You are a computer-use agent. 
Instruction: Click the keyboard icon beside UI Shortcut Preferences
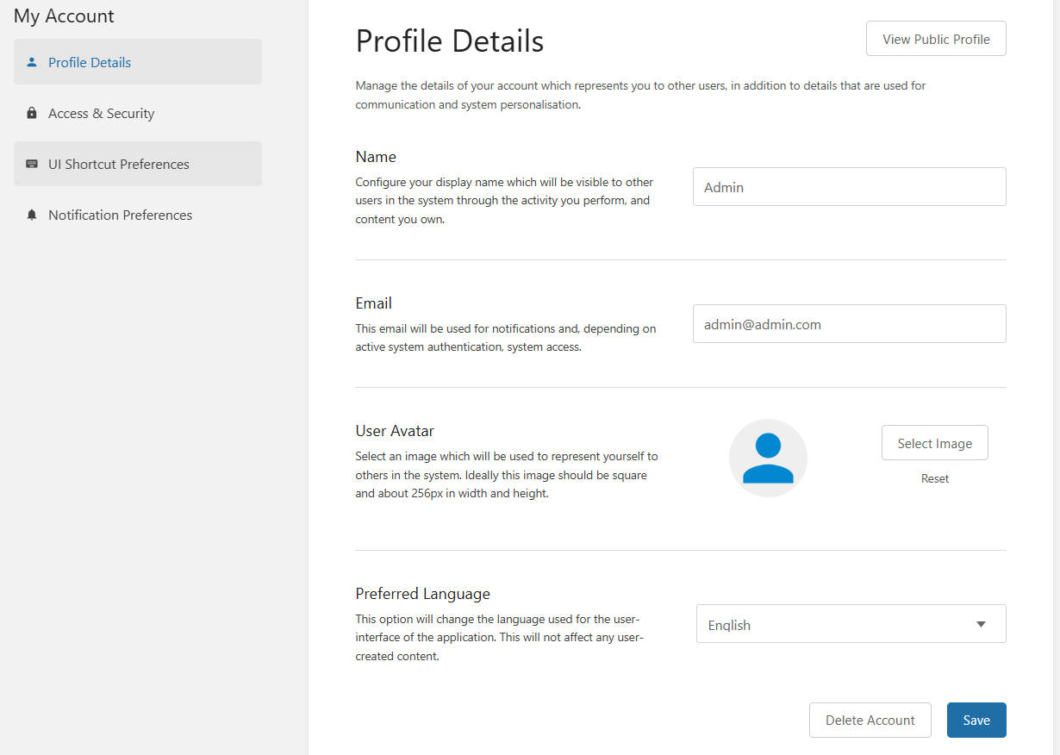pos(32,164)
